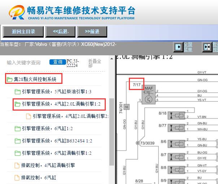Click wire color label VT-GY
Image resolution: width=218 pixels, height=184 pixels.
click(x=202, y=171)
